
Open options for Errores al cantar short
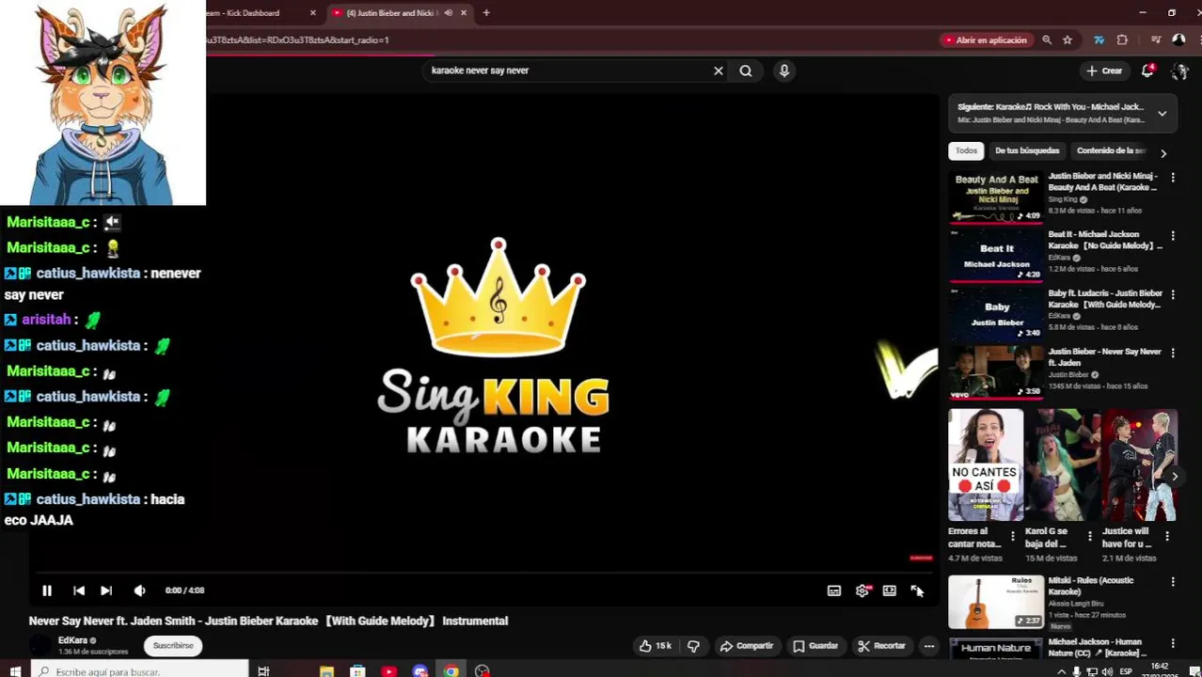coord(1013,536)
